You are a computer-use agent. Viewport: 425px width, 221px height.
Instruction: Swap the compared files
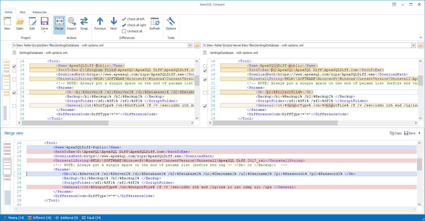pyautogui.click(x=84, y=23)
